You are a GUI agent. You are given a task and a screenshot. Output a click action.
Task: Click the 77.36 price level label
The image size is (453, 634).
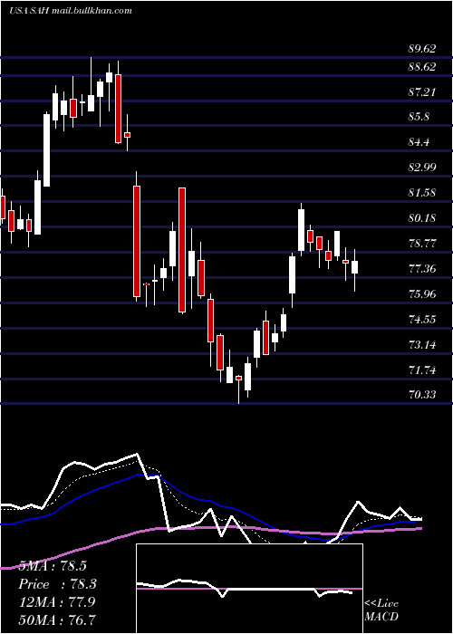click(422, 268)
